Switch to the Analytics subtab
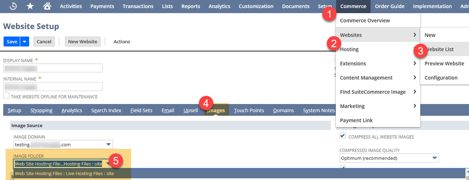Screen dimensions: 469x180 [x=72, y=110]
